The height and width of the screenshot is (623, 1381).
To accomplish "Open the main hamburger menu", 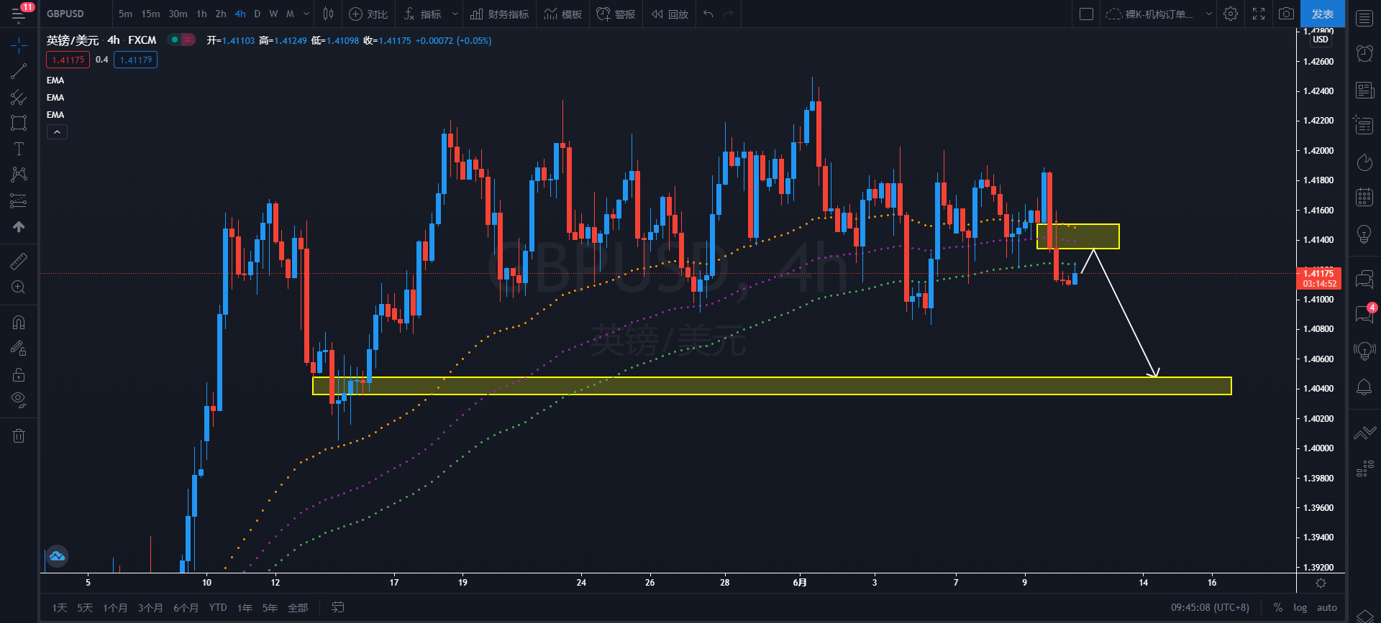I will pos(19,14).
